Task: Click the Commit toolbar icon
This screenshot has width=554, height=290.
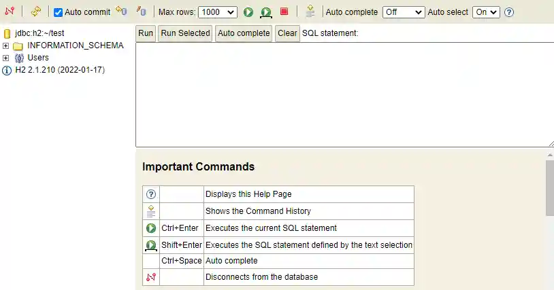Action: pyautogui.click(x=142, y=12)
